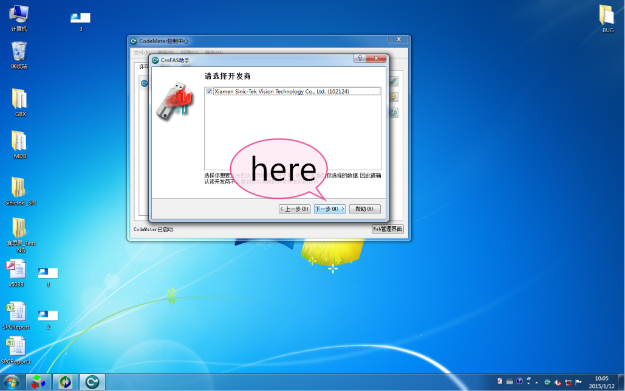Select the x5033 file icon
This screenshot has height=391, width=625.
tap(16, 270)
